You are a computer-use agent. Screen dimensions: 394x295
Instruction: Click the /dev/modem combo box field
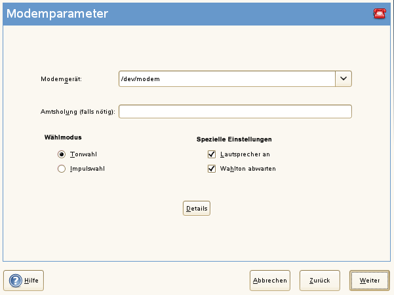click(x=227, y=78)
